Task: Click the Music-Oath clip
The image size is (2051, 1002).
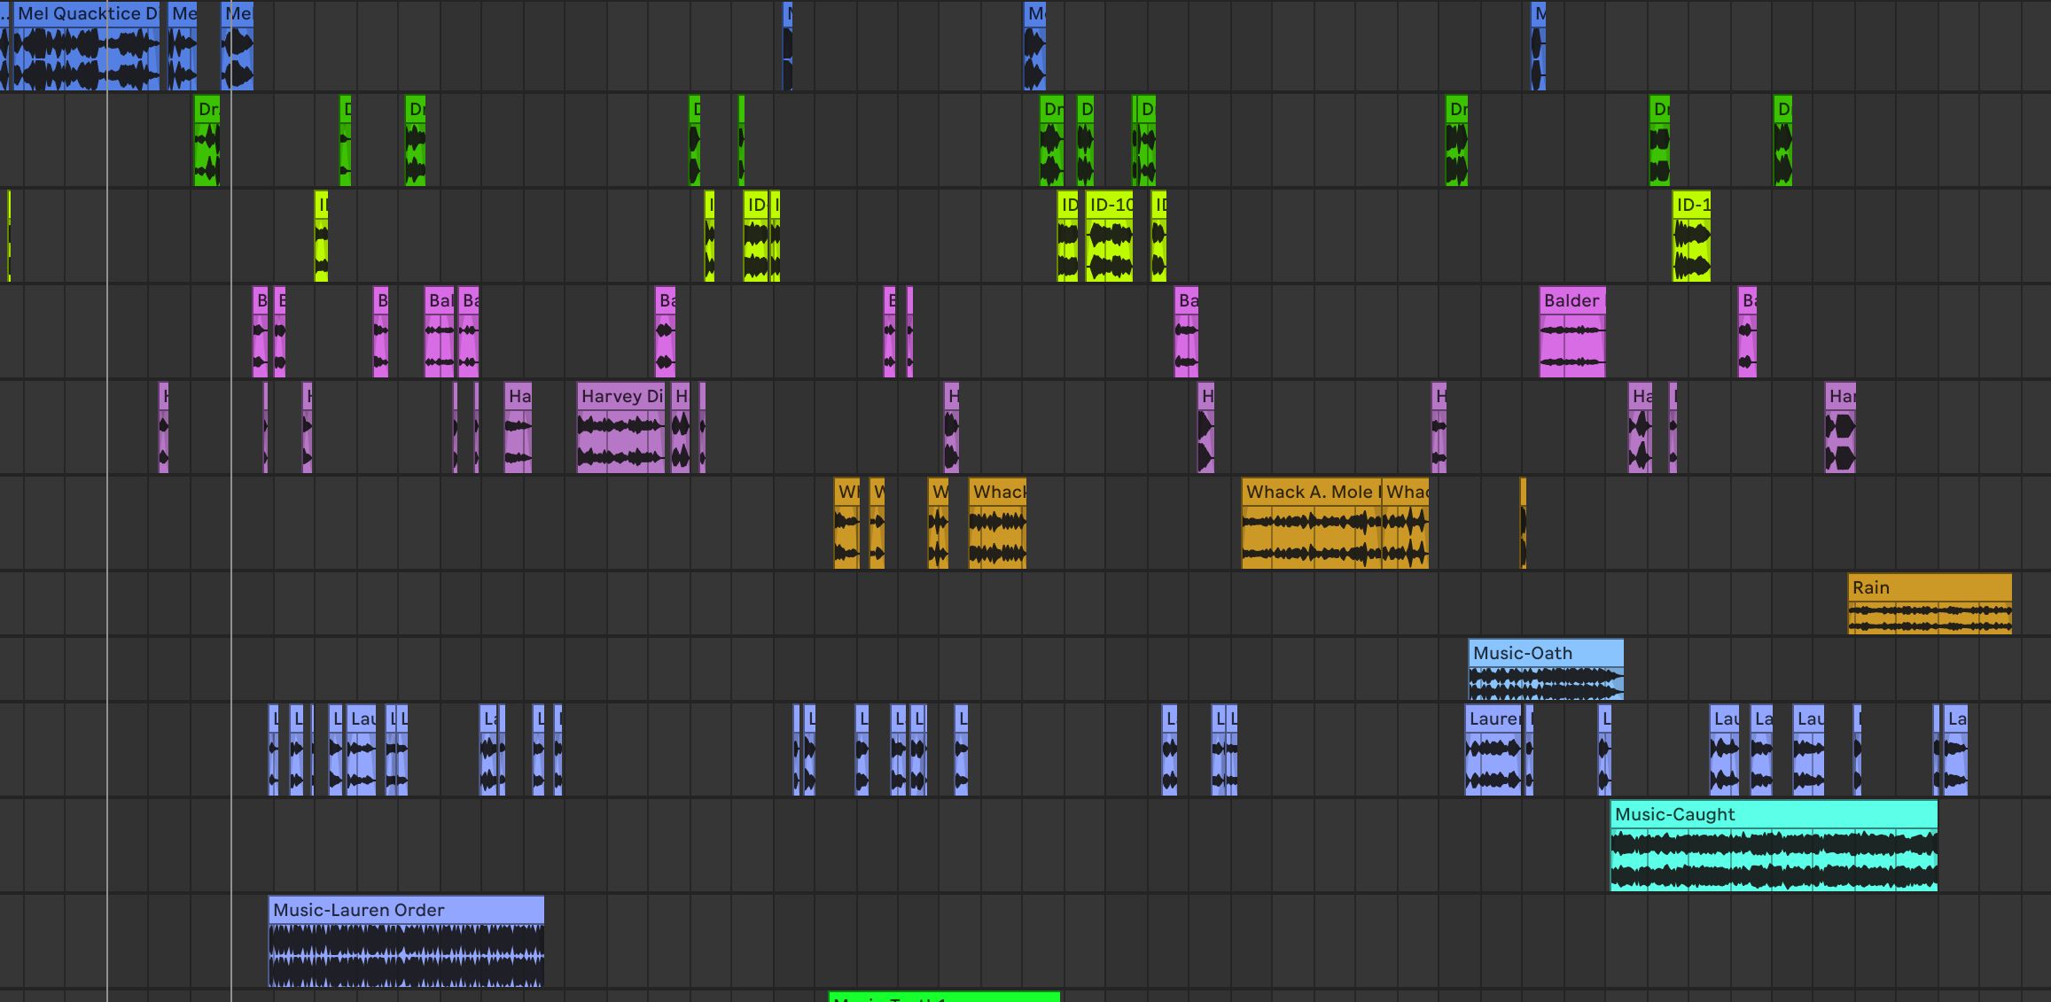Action: pos(1546,670)
